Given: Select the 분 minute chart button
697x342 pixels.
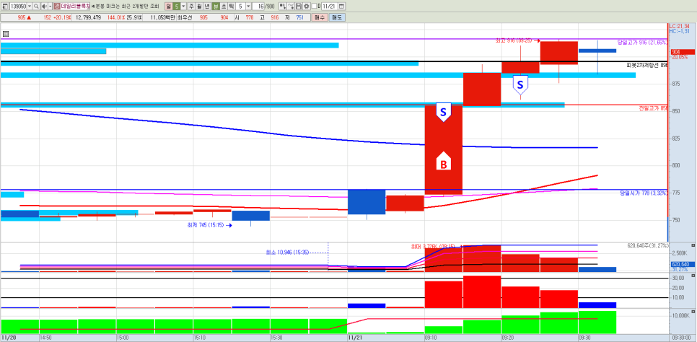Looking at the screenshot, I should point(216,6).
